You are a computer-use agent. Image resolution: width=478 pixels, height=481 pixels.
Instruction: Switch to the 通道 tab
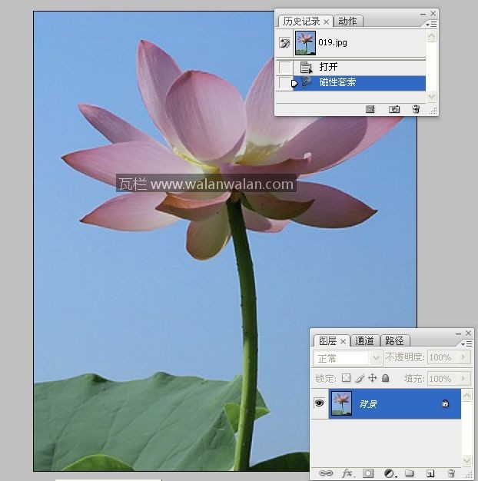(x=365, y=340)
